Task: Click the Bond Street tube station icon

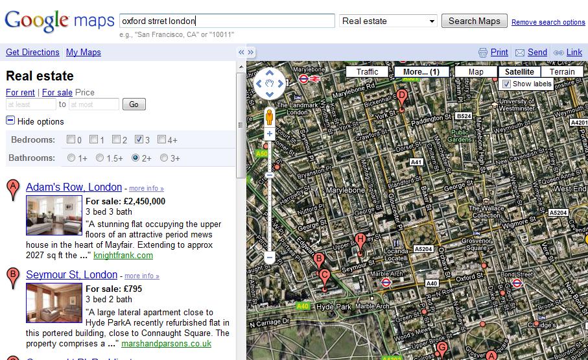Action: [x=517, y=283]
